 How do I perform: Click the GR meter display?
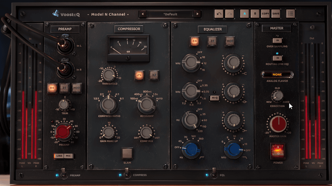128,48
